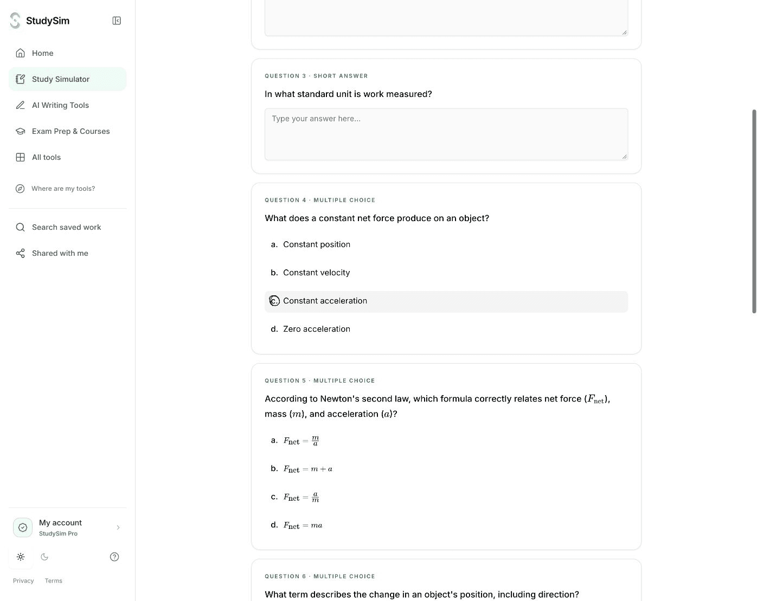Open the All tools menu item
The height and width of the screenshot is (601, 757).
click(x=68, y=157)
